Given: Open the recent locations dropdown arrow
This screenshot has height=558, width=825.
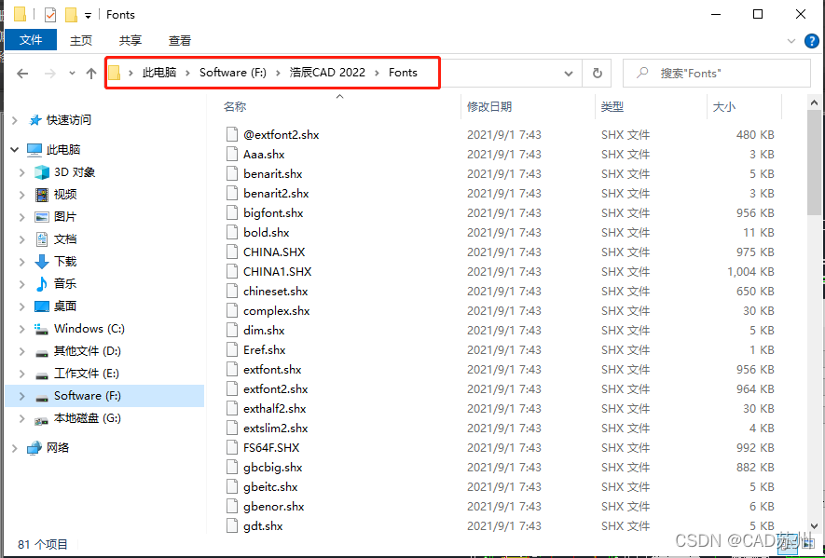Looking at the screenshot, I should [72, 73].
